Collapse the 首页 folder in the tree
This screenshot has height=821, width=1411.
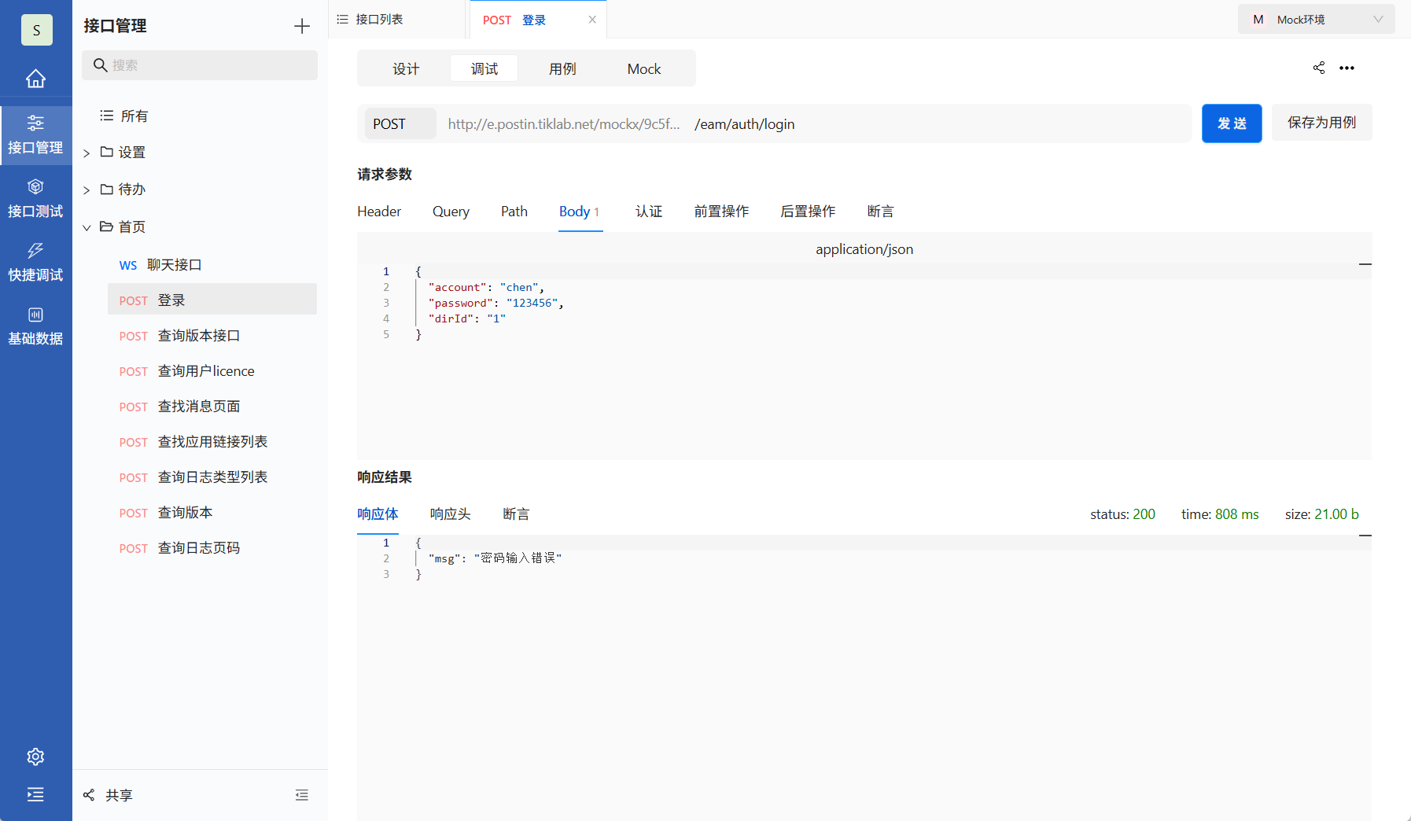[87, 226]
